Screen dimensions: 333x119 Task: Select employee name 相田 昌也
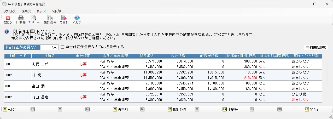[x=49, y=97]
